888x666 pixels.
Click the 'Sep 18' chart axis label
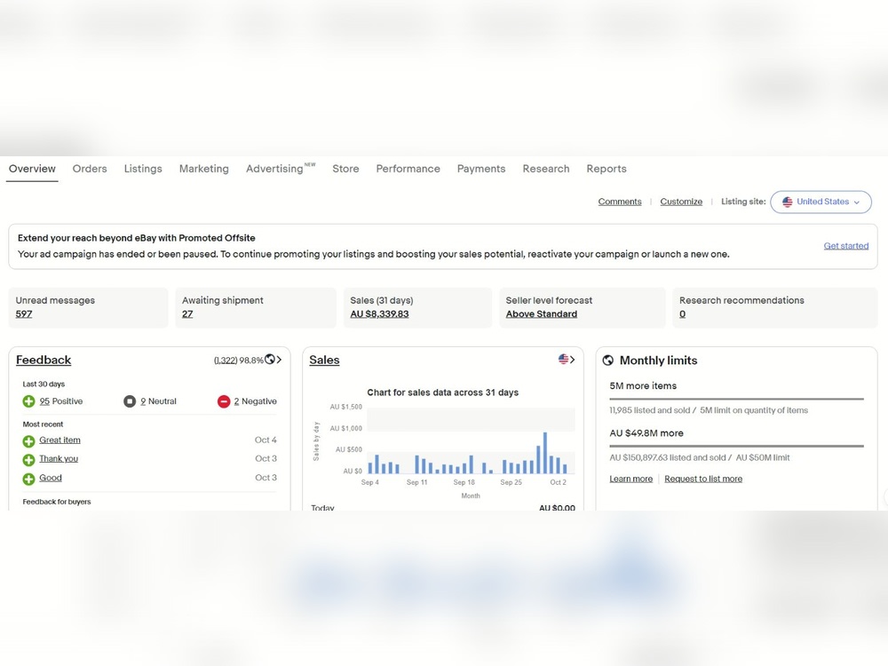coord(464,482)
